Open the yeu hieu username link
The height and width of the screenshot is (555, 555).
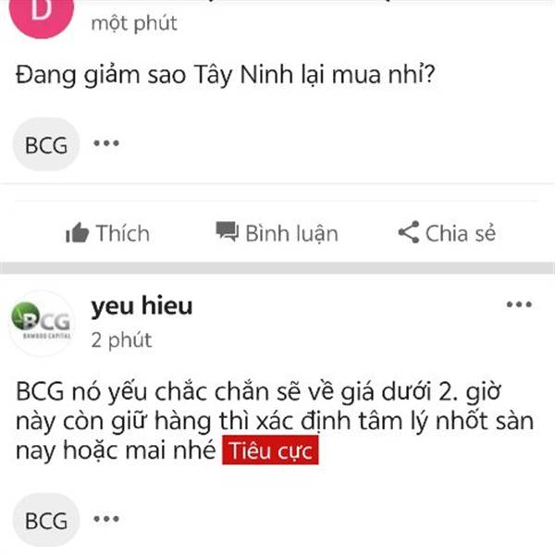pyautogui.click(x=142, y=306)
